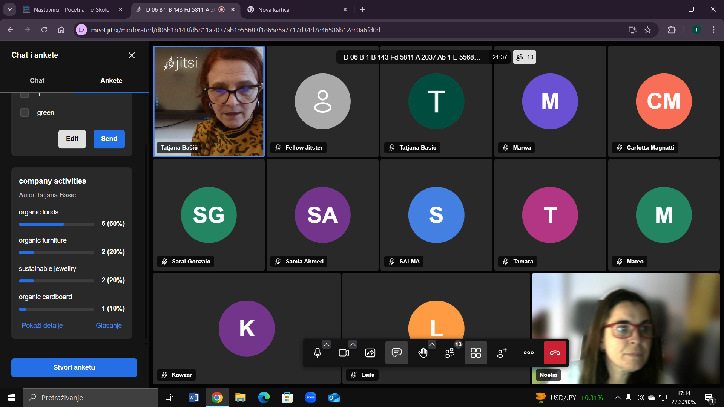Screen dimensions: 724x407
Task: Invite people with add-user icon
Action: [502, 353]
